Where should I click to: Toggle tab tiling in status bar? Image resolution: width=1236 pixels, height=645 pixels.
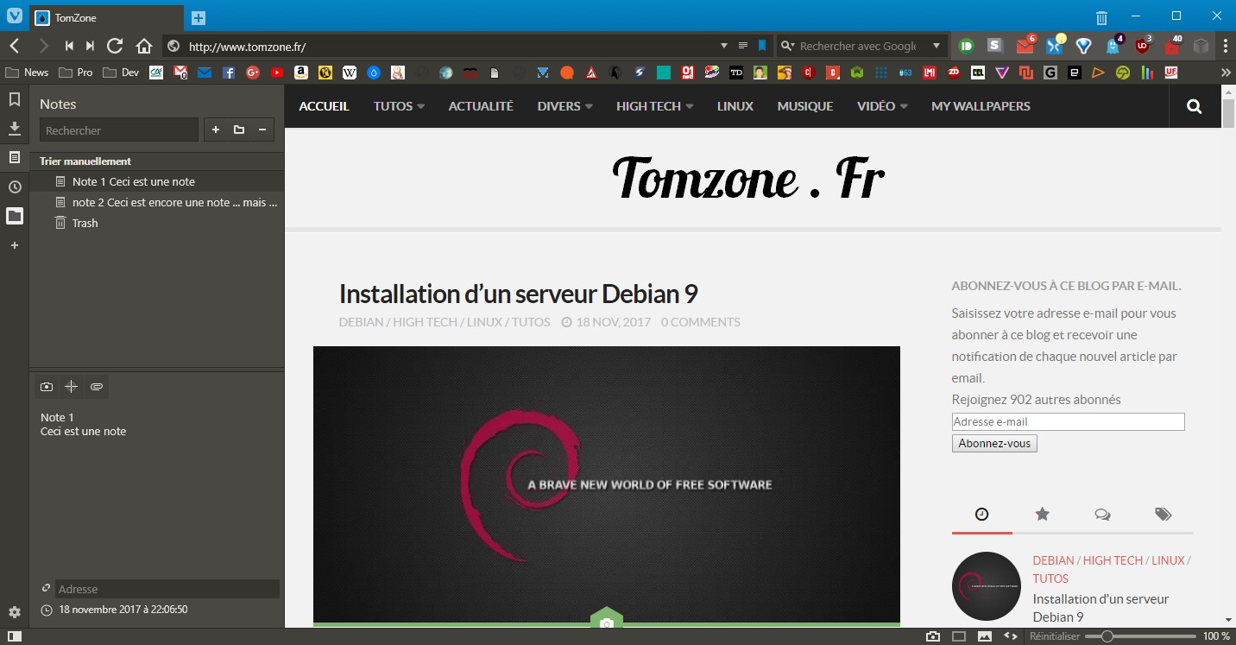point(959,636)
